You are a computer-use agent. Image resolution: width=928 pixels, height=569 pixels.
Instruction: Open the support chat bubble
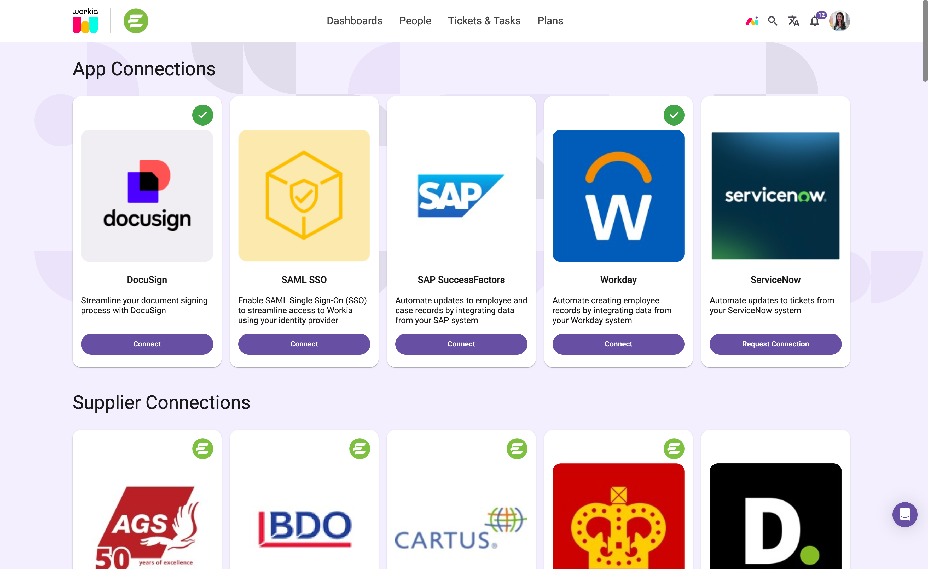click(905, 515)
